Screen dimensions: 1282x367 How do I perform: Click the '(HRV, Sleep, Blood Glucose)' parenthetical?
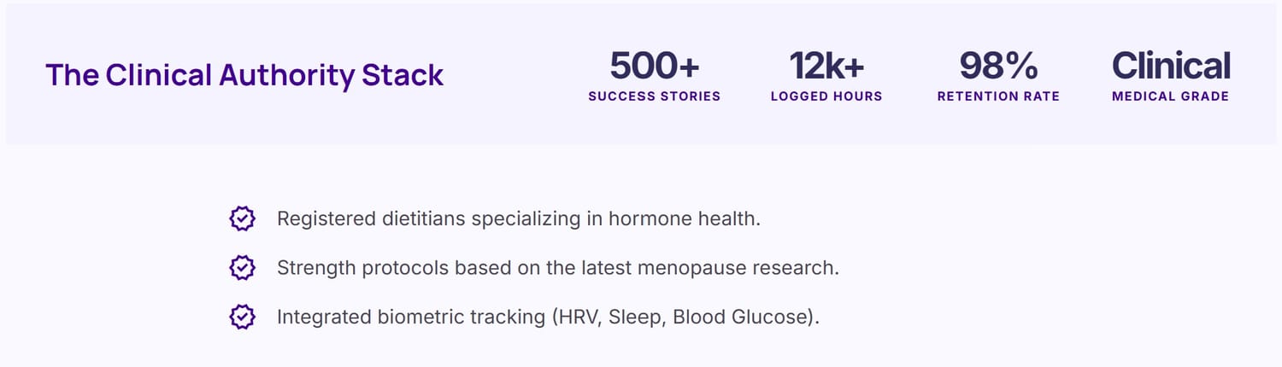coord(685,317)
